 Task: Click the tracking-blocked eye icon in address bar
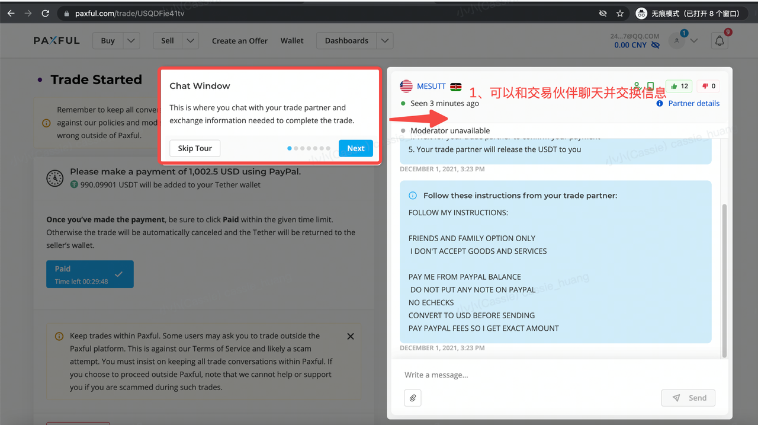coord(603,13)
